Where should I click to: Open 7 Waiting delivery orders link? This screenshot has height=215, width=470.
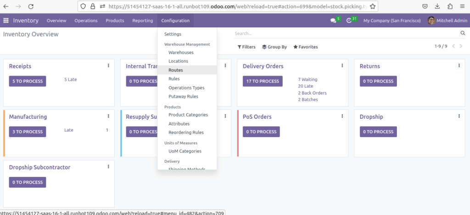click(308, 80)
